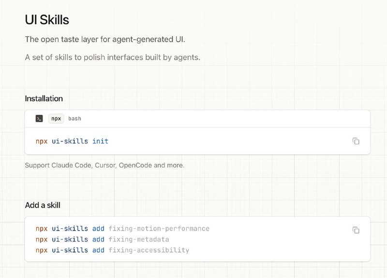Click the ui-skills text in the init command

coord(70,141)
